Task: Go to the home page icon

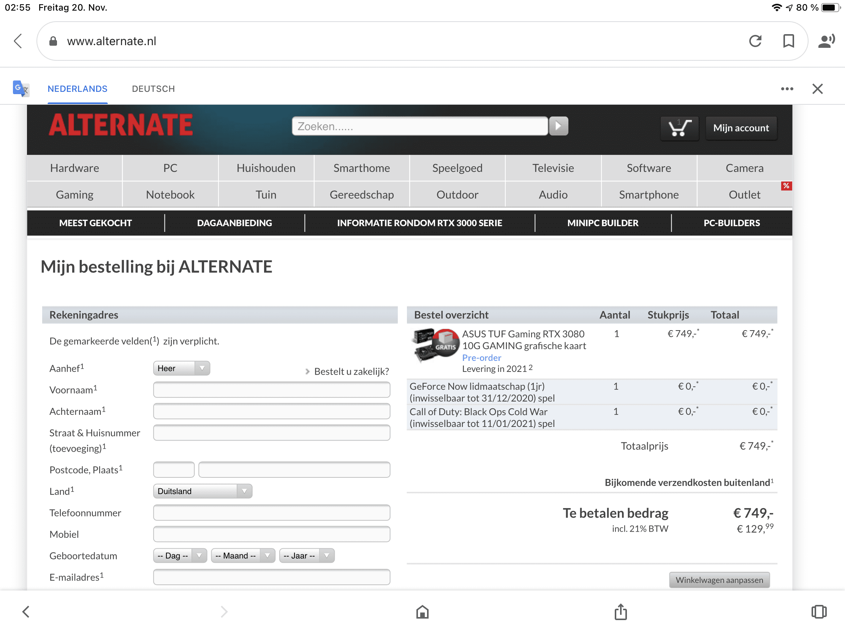Action: point(422,612)
